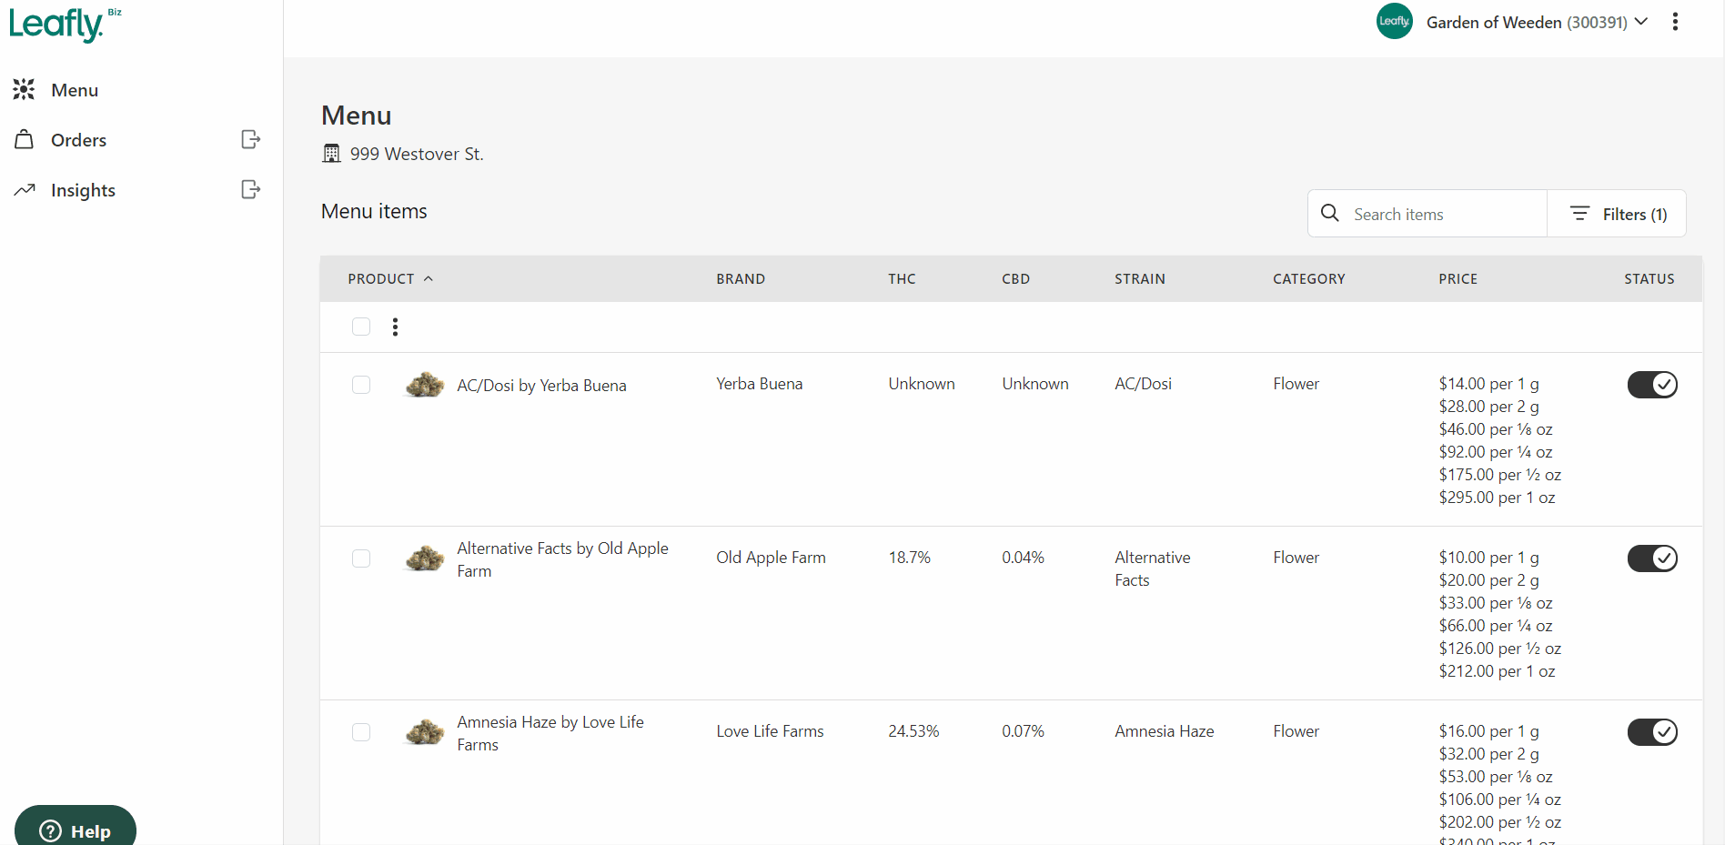Toggle status for Alternative Facts by Old Apple Farm
Screen dimensions: 1725x845
pos(1652,558)
